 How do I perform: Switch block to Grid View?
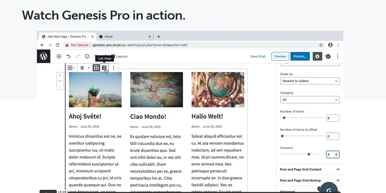[x=96, y=68]
